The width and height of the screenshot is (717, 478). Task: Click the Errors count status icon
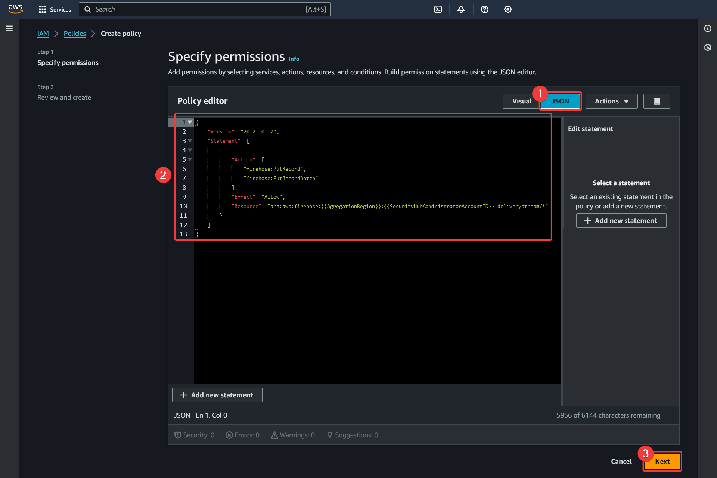tap(229, 435)
